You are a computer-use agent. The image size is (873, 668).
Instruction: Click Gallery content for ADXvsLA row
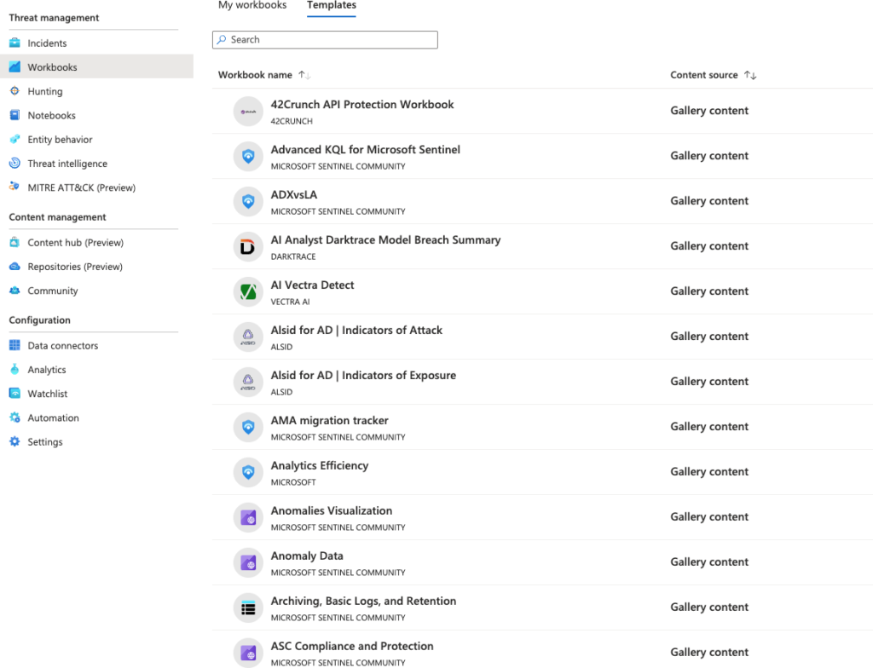pyautogui.click(x=708, y=201)
